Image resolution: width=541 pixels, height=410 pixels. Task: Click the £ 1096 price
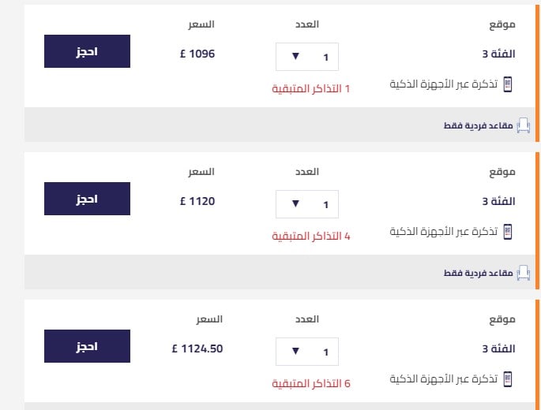(x=197, y=54)
